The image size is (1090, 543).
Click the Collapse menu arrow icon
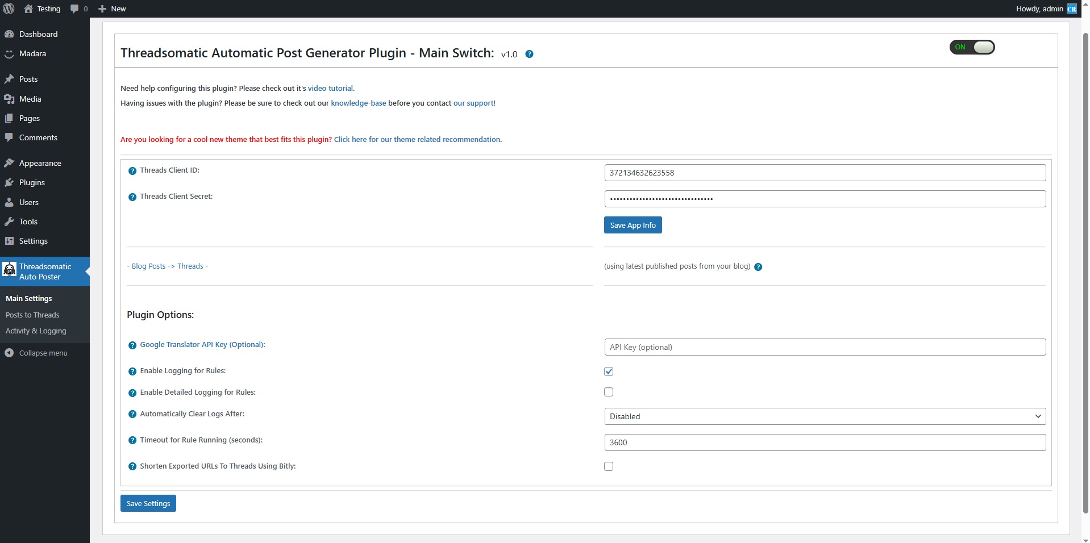point(9,353)
